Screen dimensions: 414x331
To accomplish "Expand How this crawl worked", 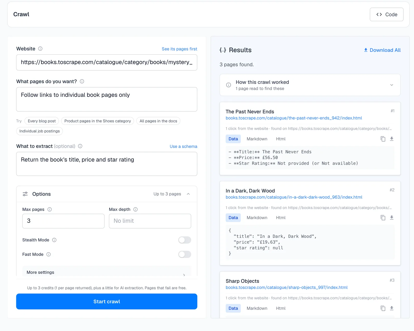I will point(310,85).
